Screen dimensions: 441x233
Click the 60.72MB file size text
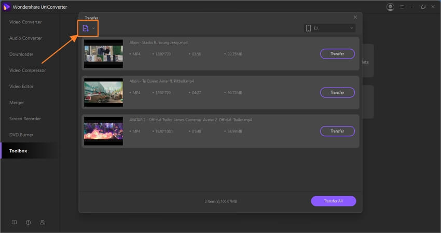click(235, 93)
